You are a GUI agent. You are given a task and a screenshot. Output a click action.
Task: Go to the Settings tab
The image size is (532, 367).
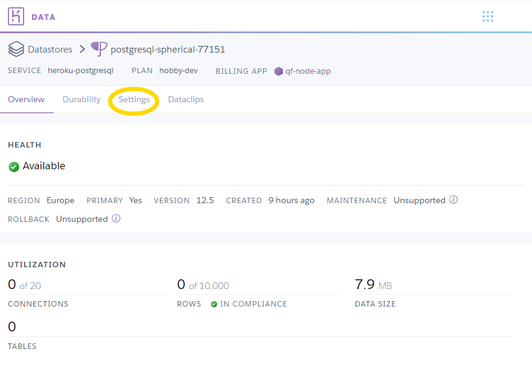click(x=134, y=99)
